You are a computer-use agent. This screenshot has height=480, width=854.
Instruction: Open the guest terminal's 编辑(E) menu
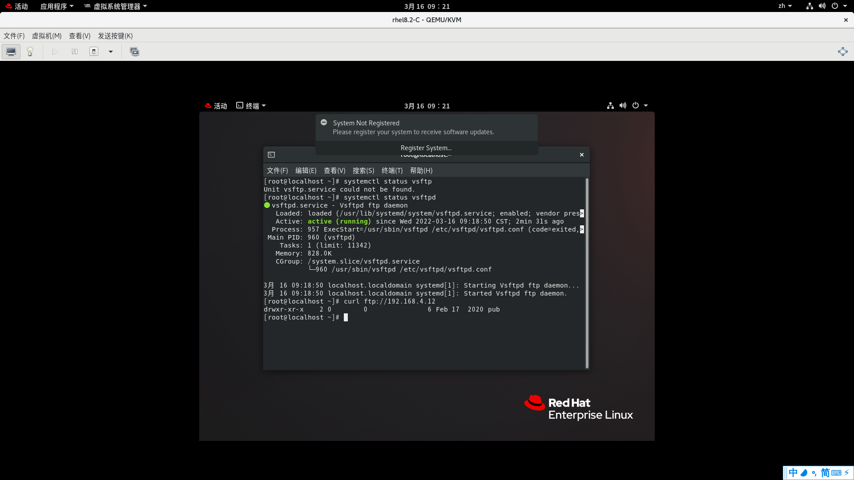click(x=306, y=170)
